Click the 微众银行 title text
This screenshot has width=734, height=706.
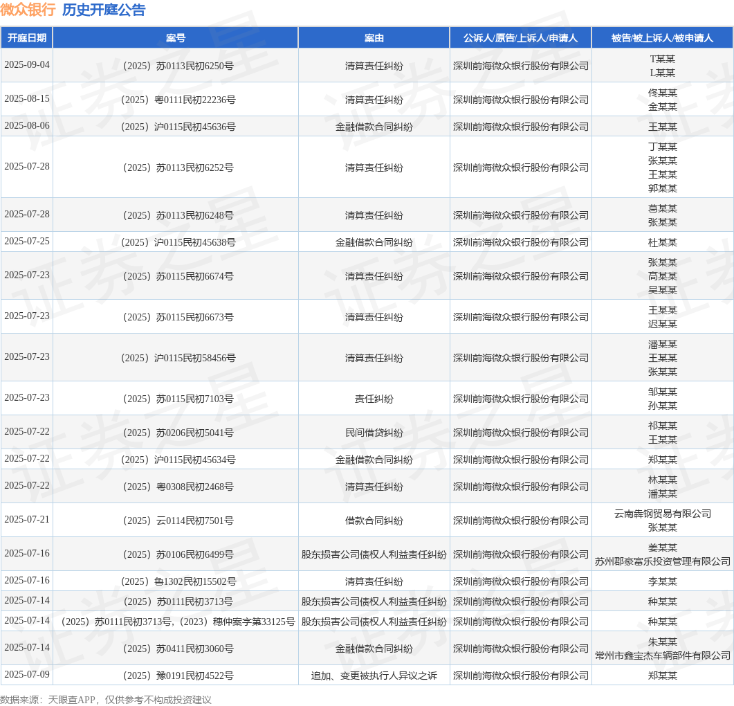tap(28, 10)
